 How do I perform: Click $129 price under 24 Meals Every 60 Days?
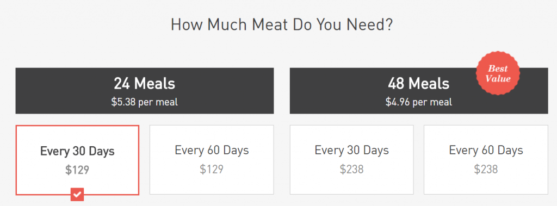[212, 169]
